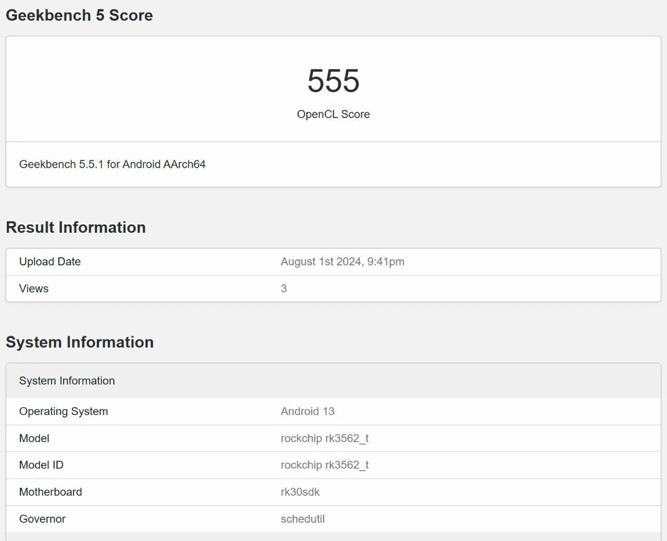Click the Model row label
This screenshot has height=541, width=667.
(34, 438)
